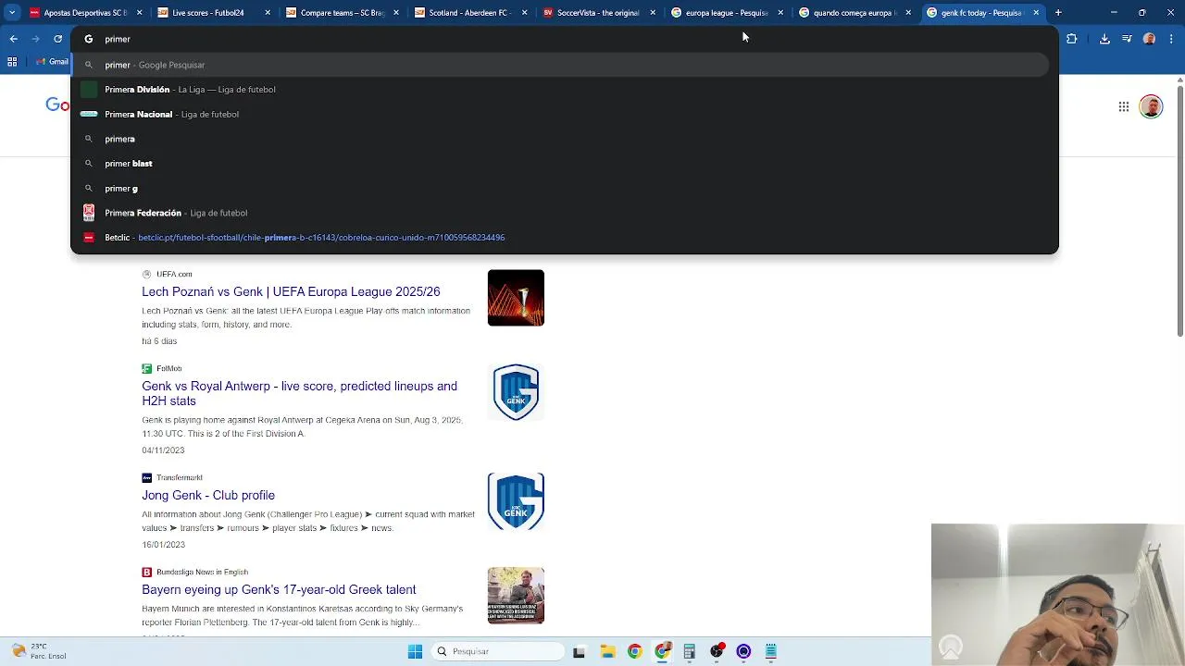Click the Genk crest thumbnail beside Transfermarkt result

[x=516, y=501]
